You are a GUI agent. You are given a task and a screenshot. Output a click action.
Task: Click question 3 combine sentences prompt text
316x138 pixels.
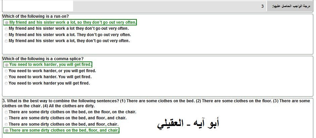(156, 103)
